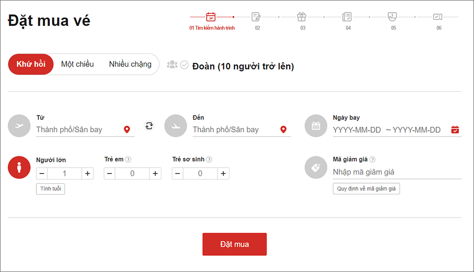Choose the Nhiều chặng trip type

[130, 64]
